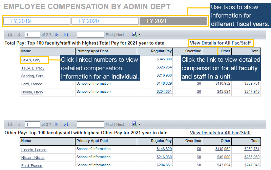Jump to last page in Other Pay toolbar
The width and height of the screenshot is (271, 170).
point(66,124)
